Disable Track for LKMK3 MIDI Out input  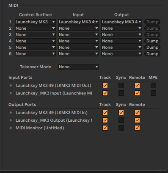tap(105, 86)
